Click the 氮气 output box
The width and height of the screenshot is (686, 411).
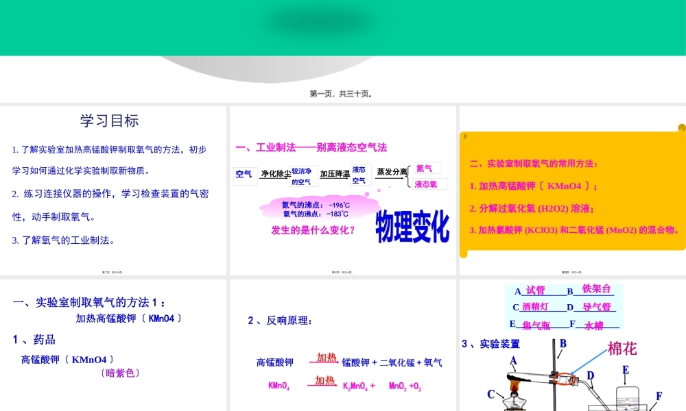point(425,169)
